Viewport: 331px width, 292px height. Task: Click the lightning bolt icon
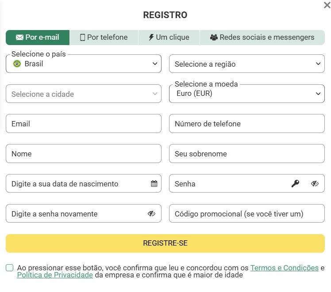click(151, 38)
